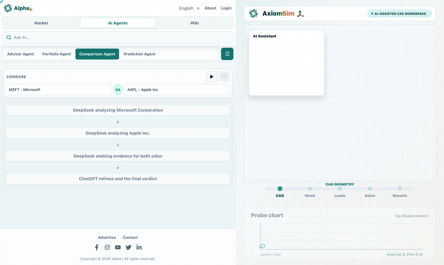Click the 3D axis icon beside AxiomSim
Viewport: 444px width, 265px height.
point(300,14)
